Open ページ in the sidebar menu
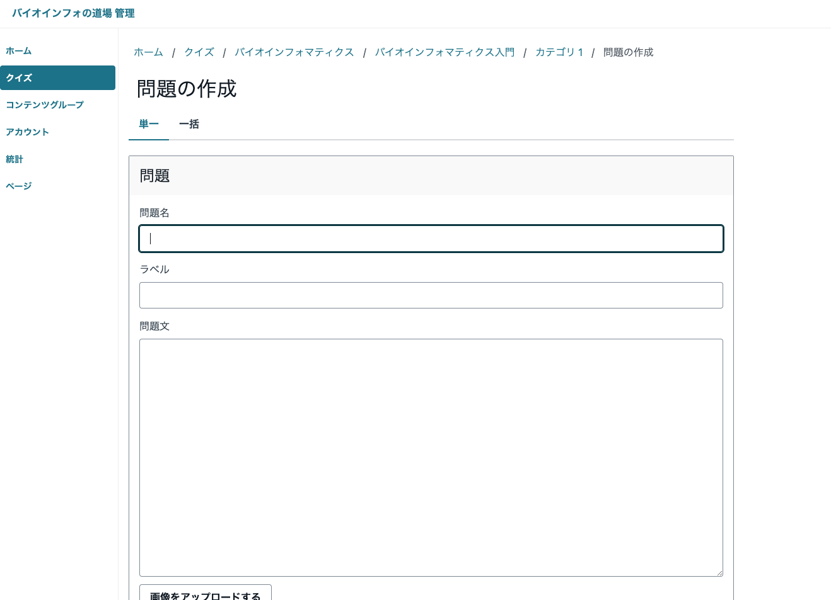831x600 pixels. tap(19, 186)
